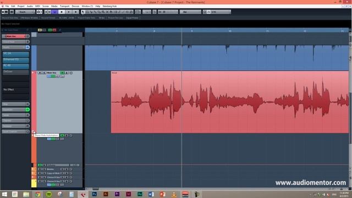352x198 pixels.
Task: Solo the Main Vox track
Action: click(x=44, y=73)
